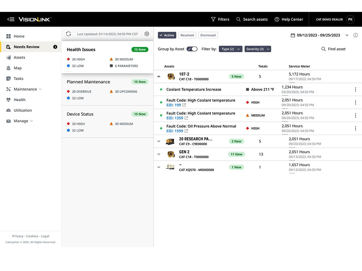The width and height of the screenshot is (362, 271).
Task: Open the Severity (3) filter dropdown
Action: pyautogui.click(x=258, y=49)
